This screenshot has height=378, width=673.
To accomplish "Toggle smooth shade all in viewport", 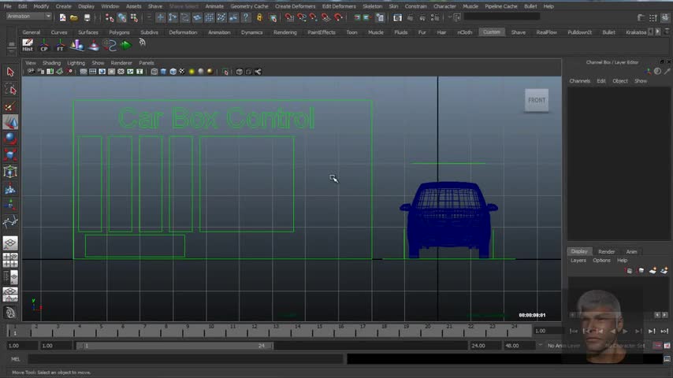I will [163, 72].
